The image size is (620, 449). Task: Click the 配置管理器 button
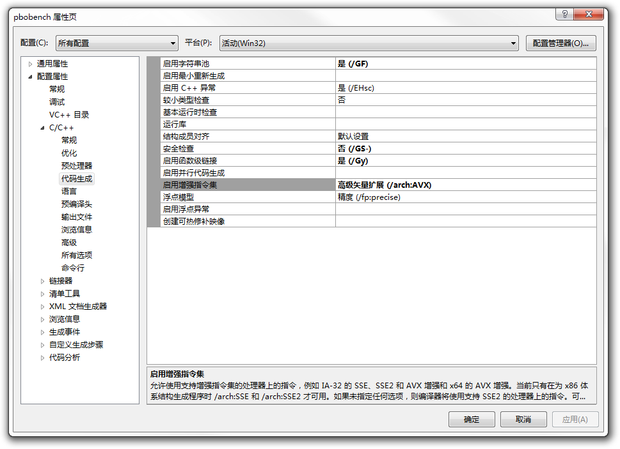tap(560, 43)
